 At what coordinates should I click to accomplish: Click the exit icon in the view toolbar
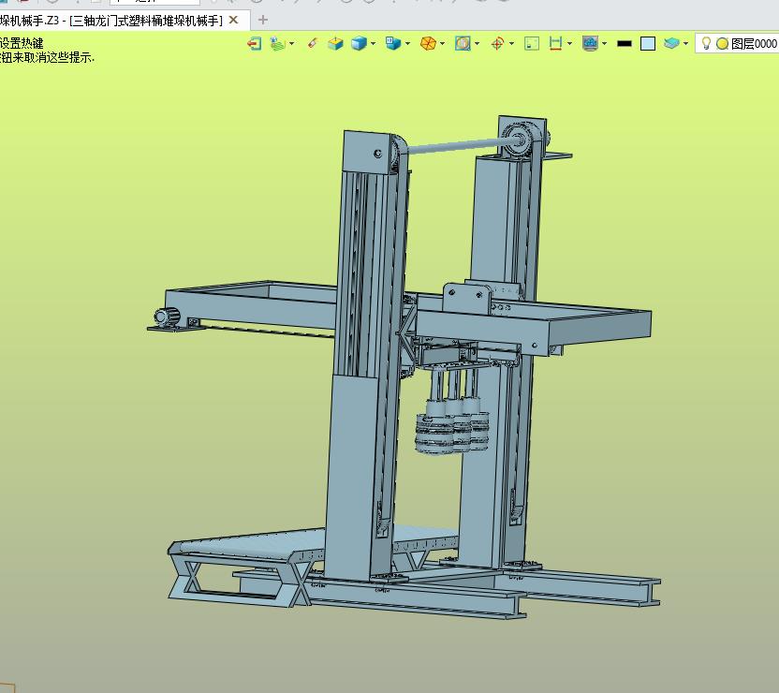click(x=255, y=44)
